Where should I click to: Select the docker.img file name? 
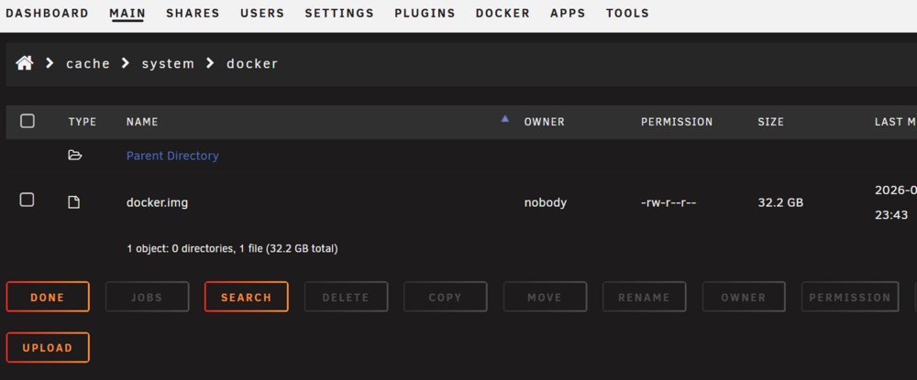pos(158,203)
